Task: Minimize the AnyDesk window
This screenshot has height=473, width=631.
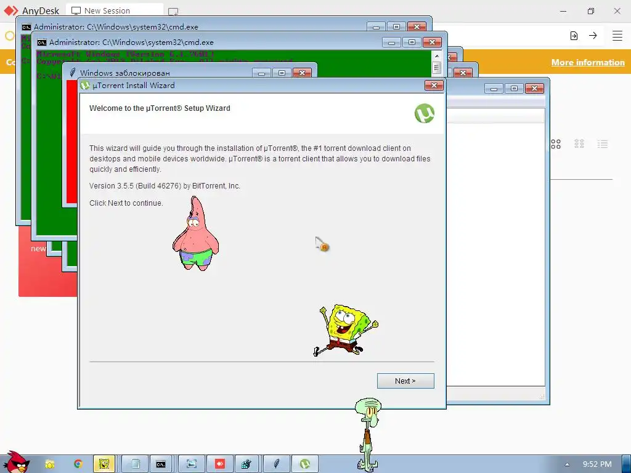Action: pos(563,11)
